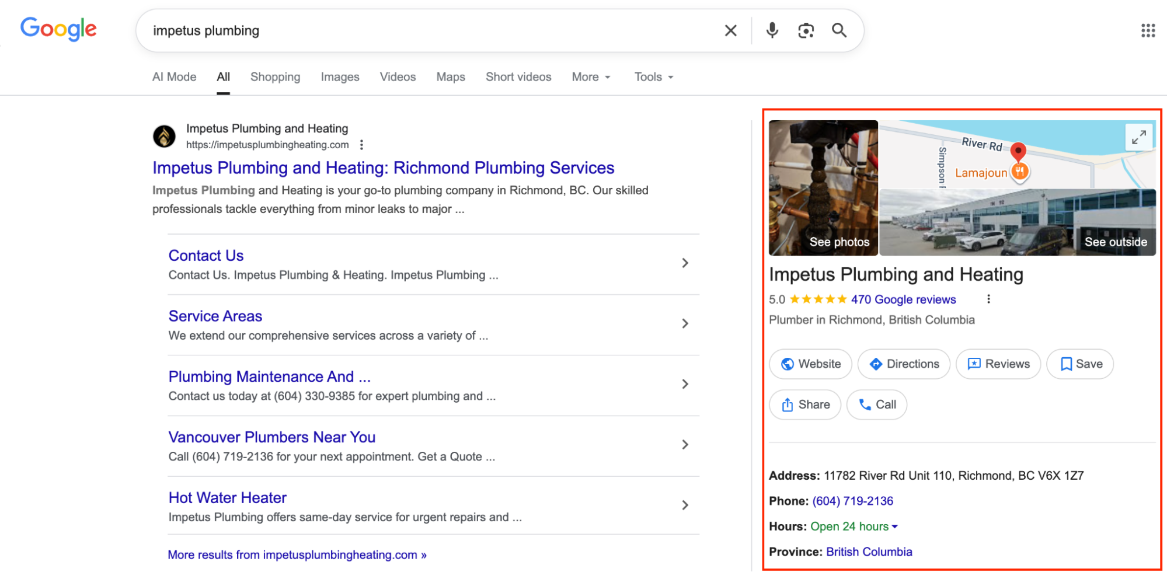Start voice search with the microphone icon

tap(772, 30)
